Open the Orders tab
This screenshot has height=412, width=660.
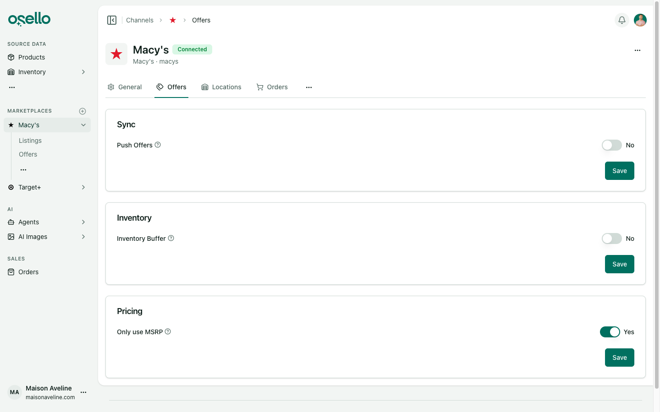click(x=272, y=87)
